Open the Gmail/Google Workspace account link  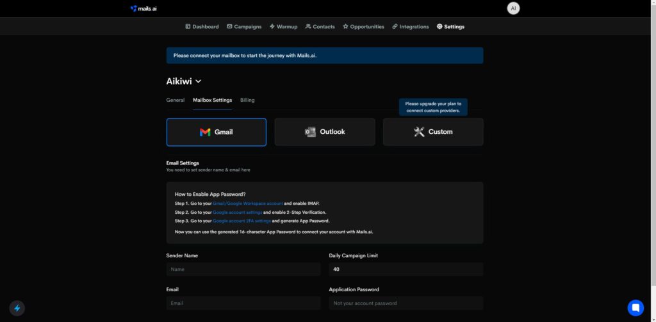[x=248, y=203]
